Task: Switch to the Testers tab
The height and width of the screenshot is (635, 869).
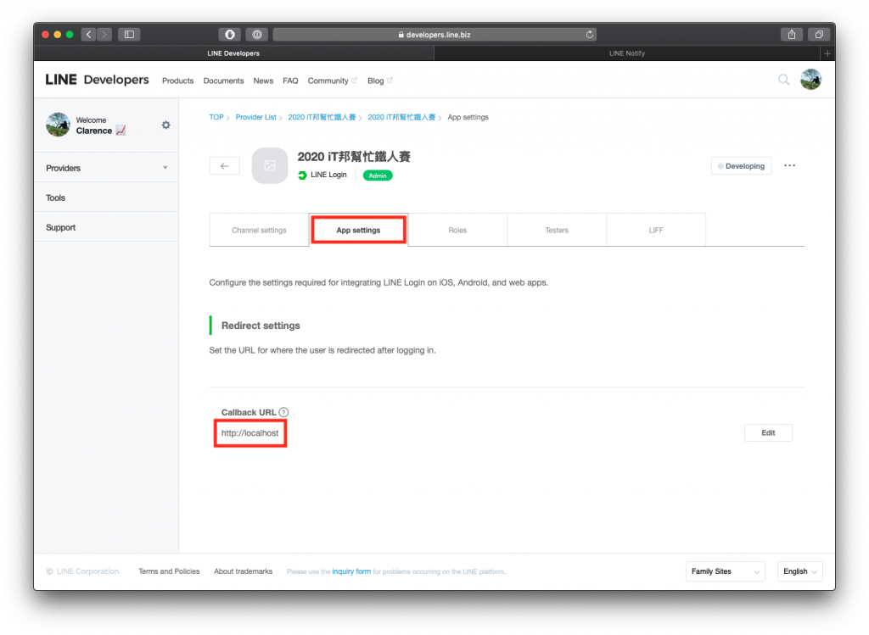Action: [x=557, y=231]
